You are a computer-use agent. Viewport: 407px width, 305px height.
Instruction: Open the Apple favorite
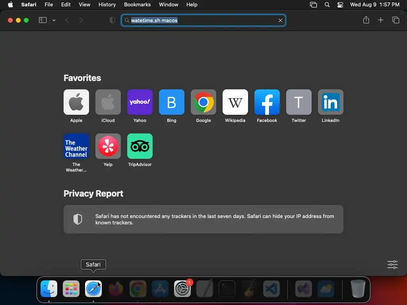(76, 102)
